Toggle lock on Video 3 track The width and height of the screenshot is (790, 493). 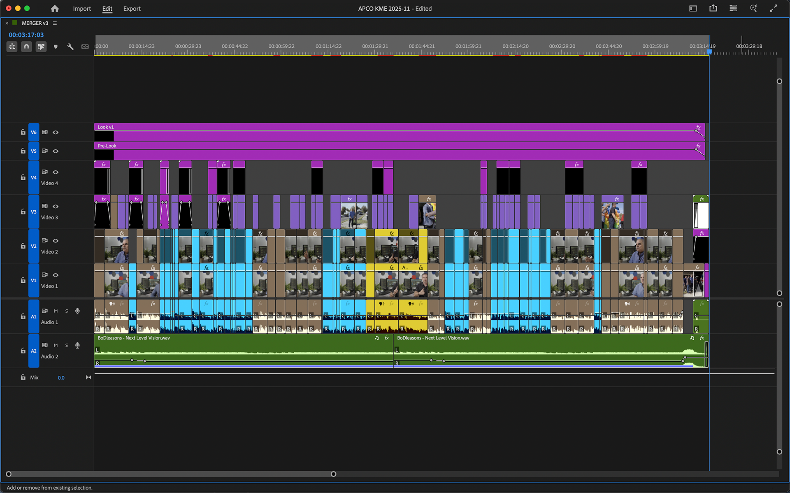[x=23, y=212]
